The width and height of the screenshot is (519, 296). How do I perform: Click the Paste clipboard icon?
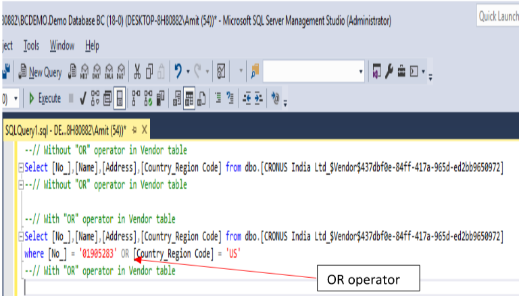pyautogui.click(x=162, y=71)
